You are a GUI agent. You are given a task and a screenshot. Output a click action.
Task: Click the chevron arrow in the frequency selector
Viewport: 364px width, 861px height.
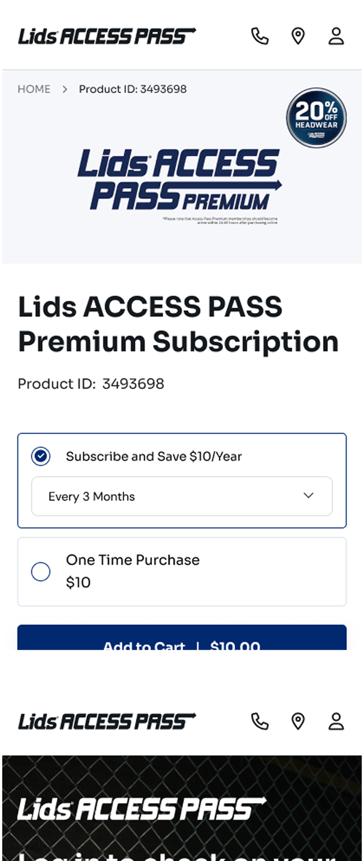308,495
